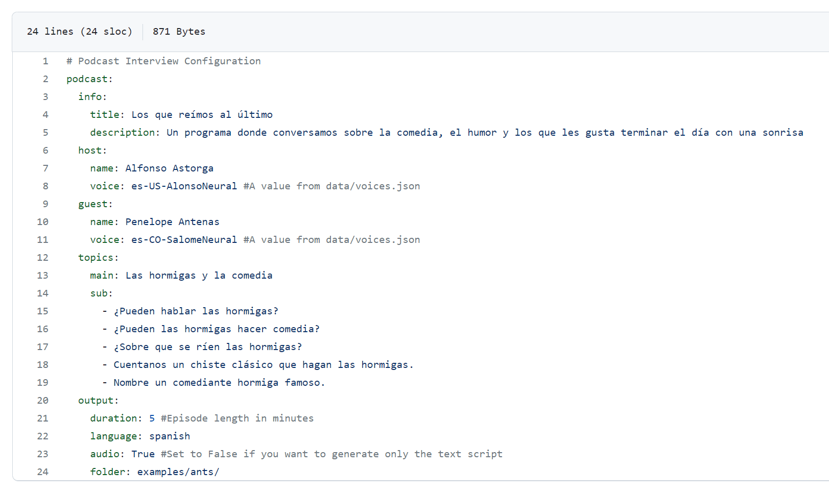The image size is (829, 495).
Task: Click line number 8 beside host voice
Action: point(45,186)
